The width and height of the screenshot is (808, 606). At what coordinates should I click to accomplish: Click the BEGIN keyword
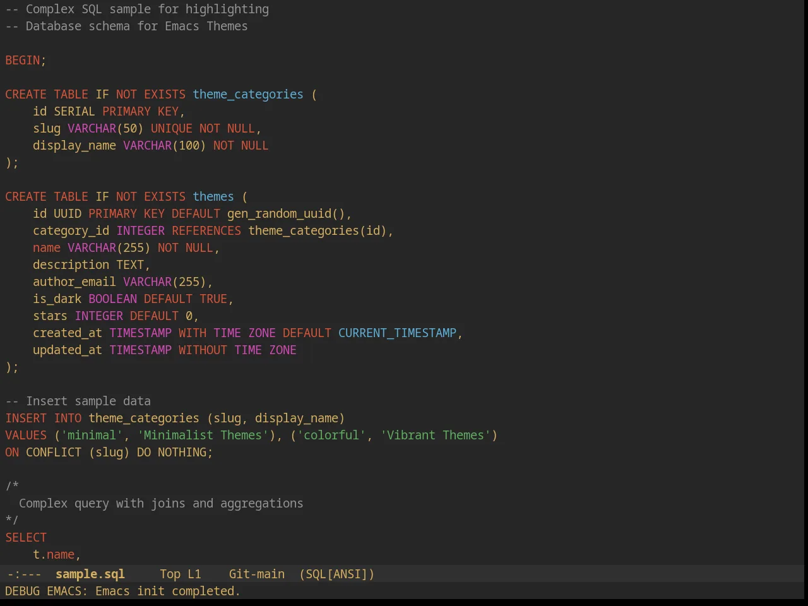coord(23,60)
